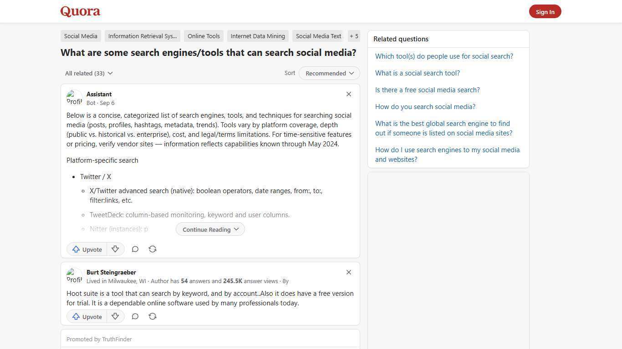Select the Internet Data Mining topic
Image resolution: width=622 pixels, height=349 pixels.
[x=258, y=36]
